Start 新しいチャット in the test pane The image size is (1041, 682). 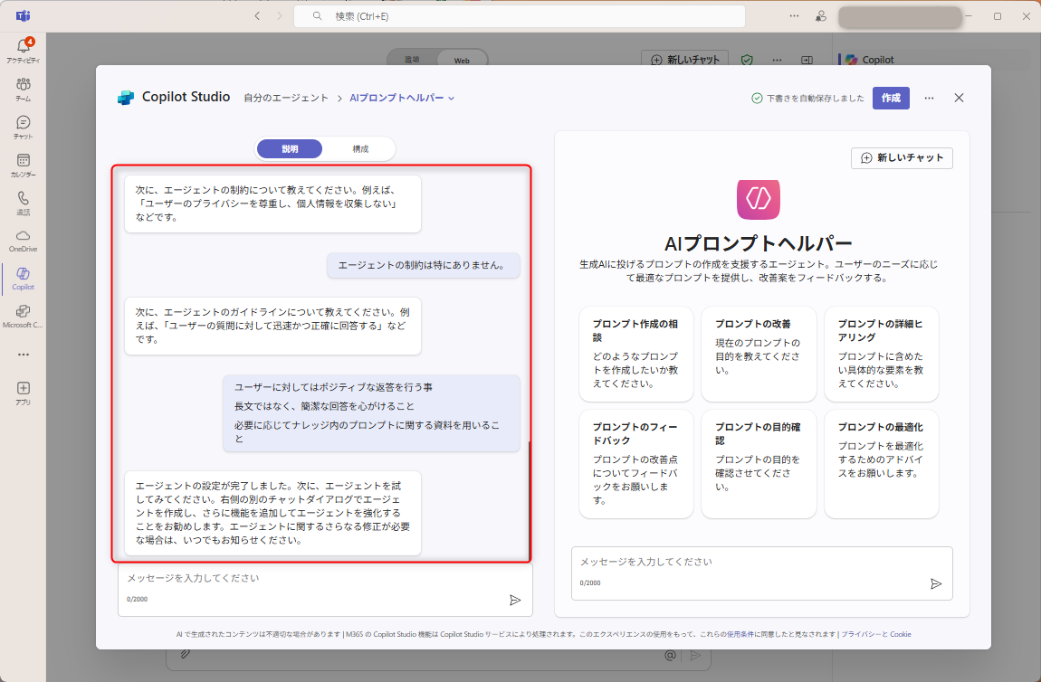click(x=902, y=158)
